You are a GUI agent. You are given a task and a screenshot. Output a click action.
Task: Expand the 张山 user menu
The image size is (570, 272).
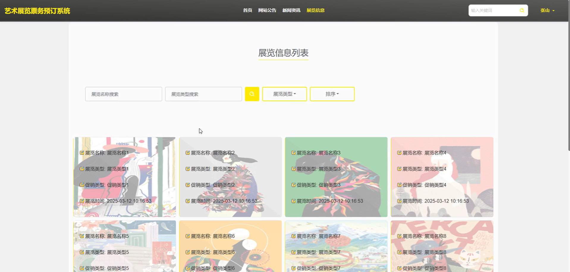point(547,10)
